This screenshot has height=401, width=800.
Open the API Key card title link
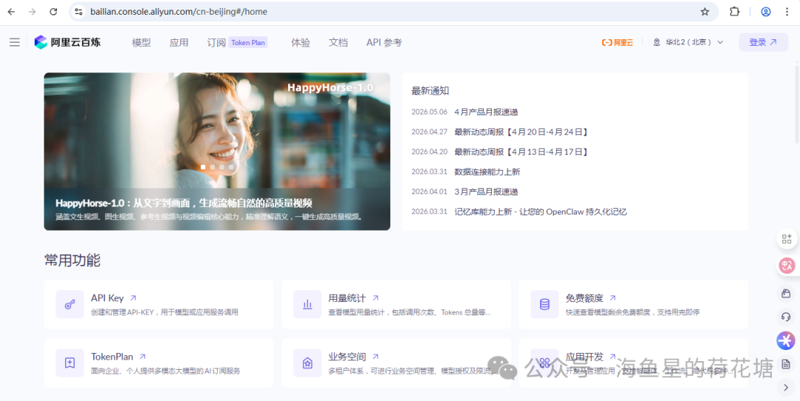click(x=114, y=298)
